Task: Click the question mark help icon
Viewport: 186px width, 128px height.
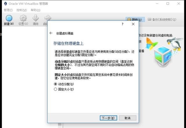Action: click(123, 24)
